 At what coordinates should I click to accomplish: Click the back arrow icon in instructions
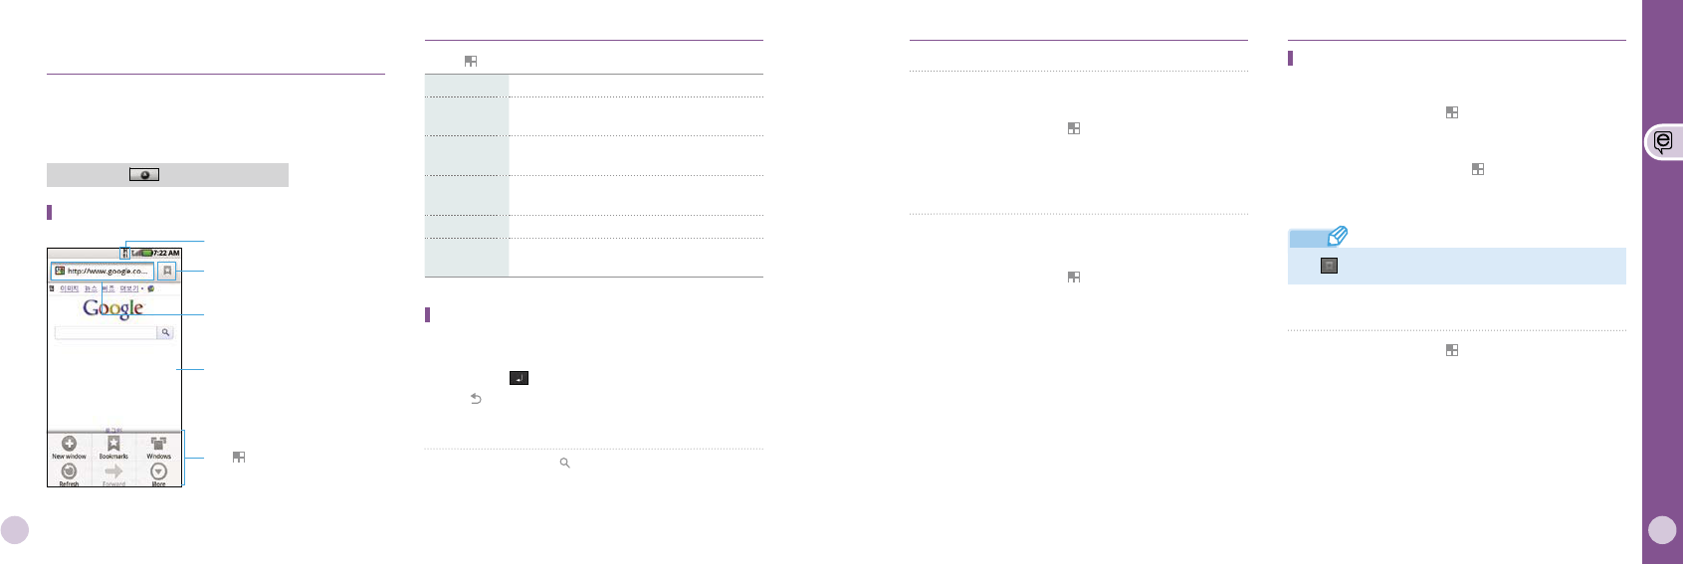point(476,399)
